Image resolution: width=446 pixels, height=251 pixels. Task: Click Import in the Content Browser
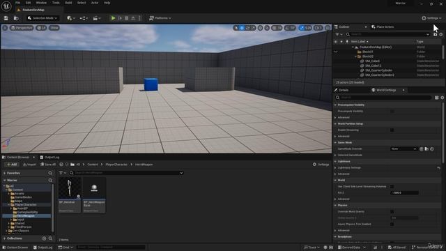pos(29,165)
